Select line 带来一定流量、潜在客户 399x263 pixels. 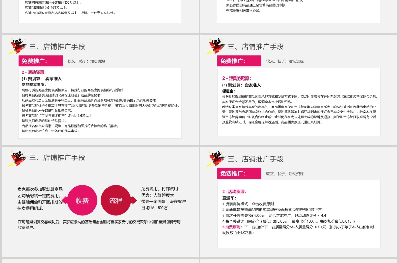click(164, 202)
